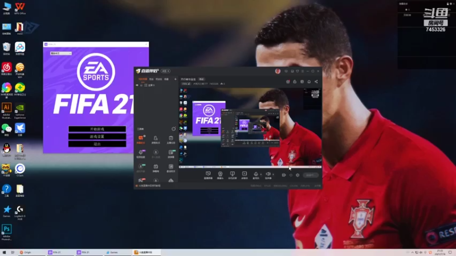The image size is (456, 256).
Task: Select third scene tab in streaming app
Action: tap(158, 79)
